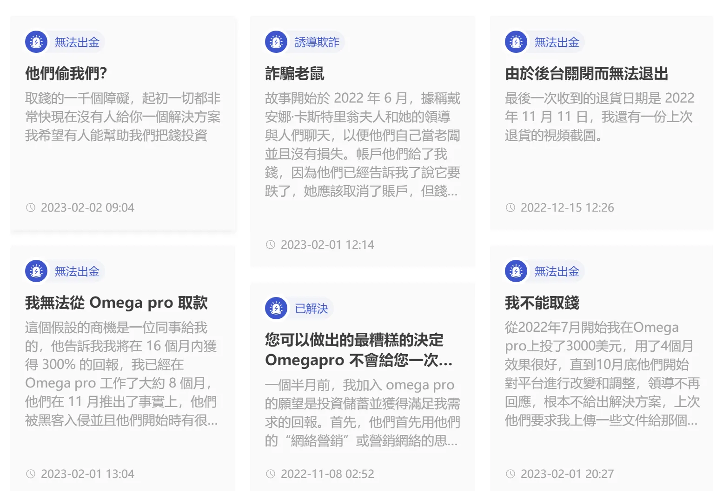Click the date 2022-11-08 02:52
This screenshot has width=716, height=491.
(x=327, y=474)
